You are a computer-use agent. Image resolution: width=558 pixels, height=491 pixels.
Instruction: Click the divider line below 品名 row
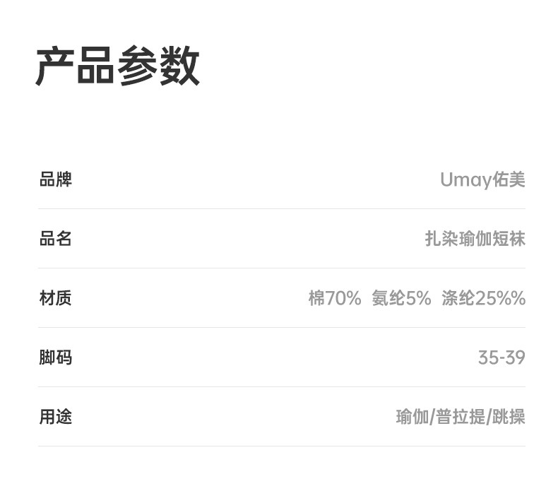click(x=281, y=268)
